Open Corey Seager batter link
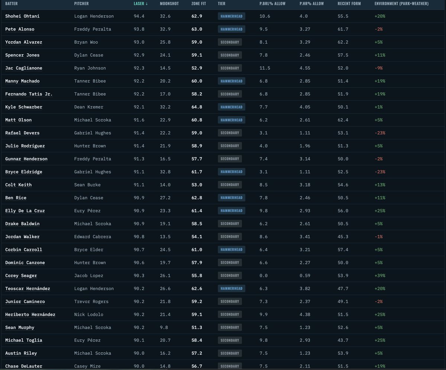The height and width of the screenshot is (370, 446). (x=21, y=276)
